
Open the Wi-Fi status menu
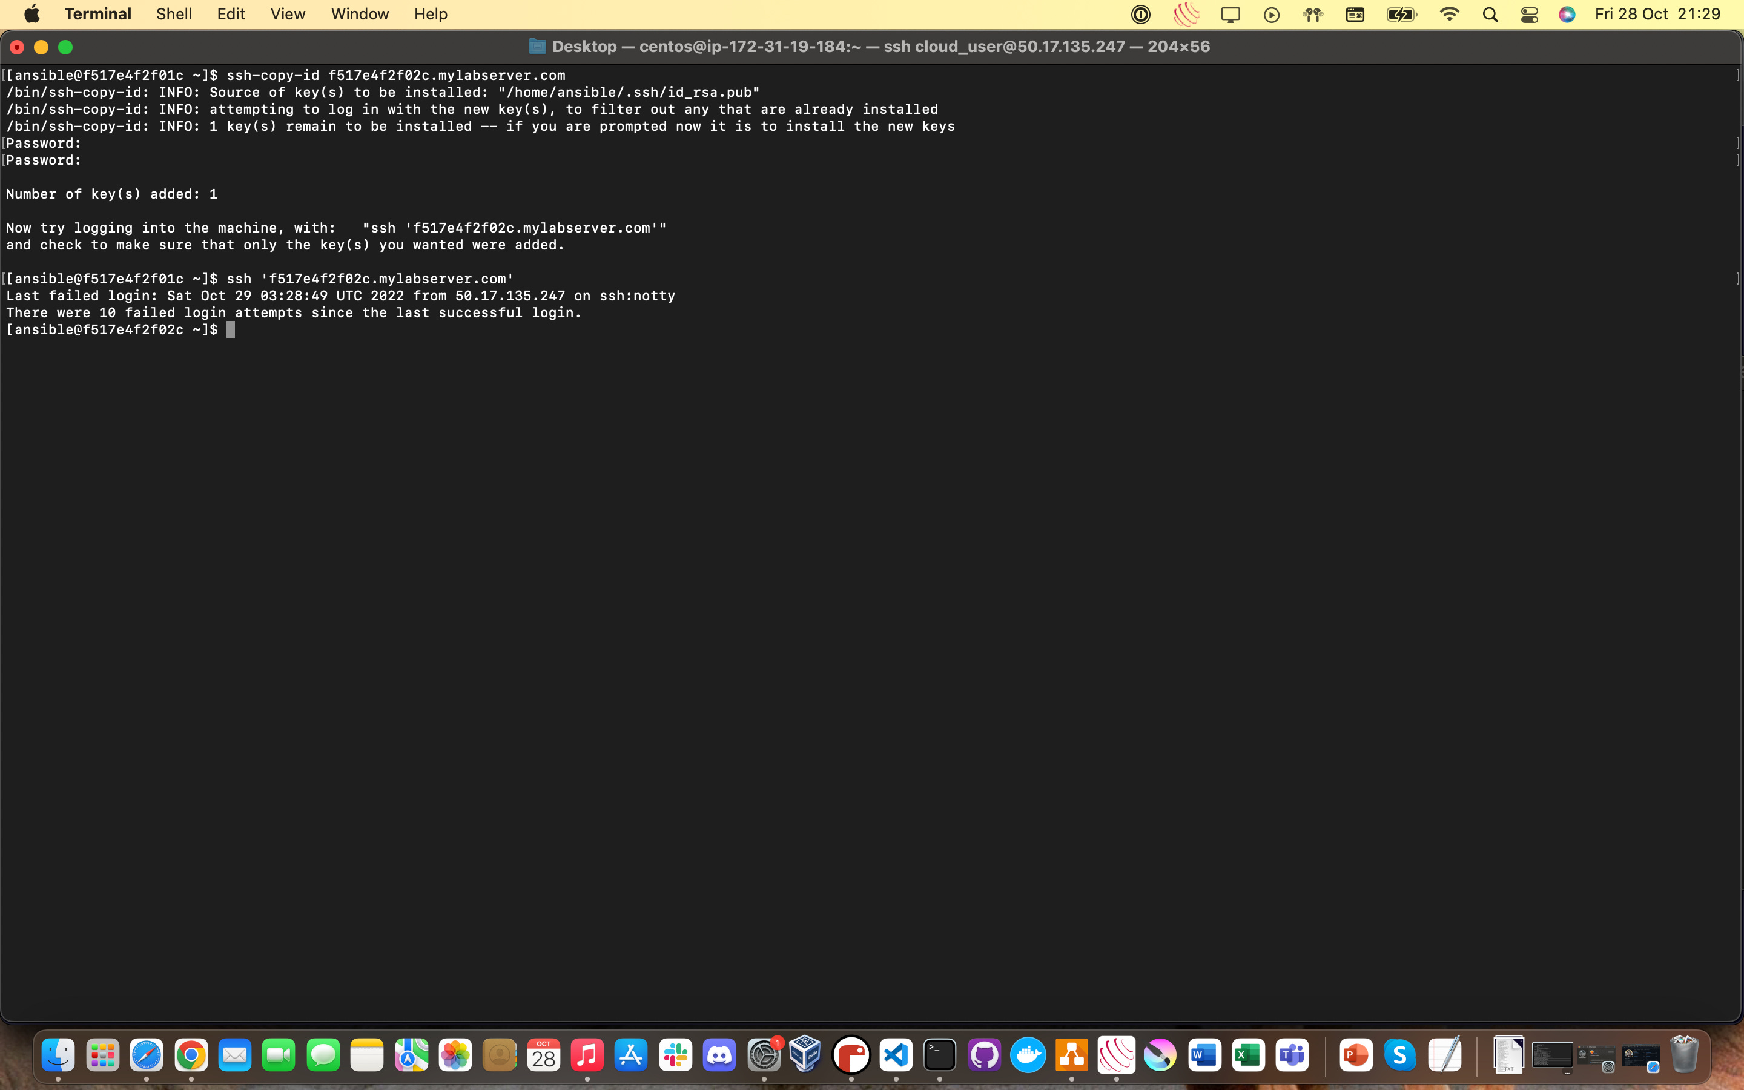(1448, 14)
